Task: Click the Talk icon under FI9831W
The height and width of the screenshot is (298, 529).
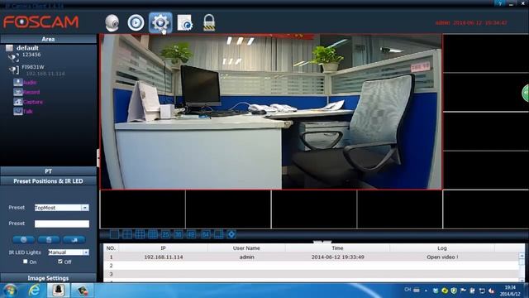Action: (18, 111)
